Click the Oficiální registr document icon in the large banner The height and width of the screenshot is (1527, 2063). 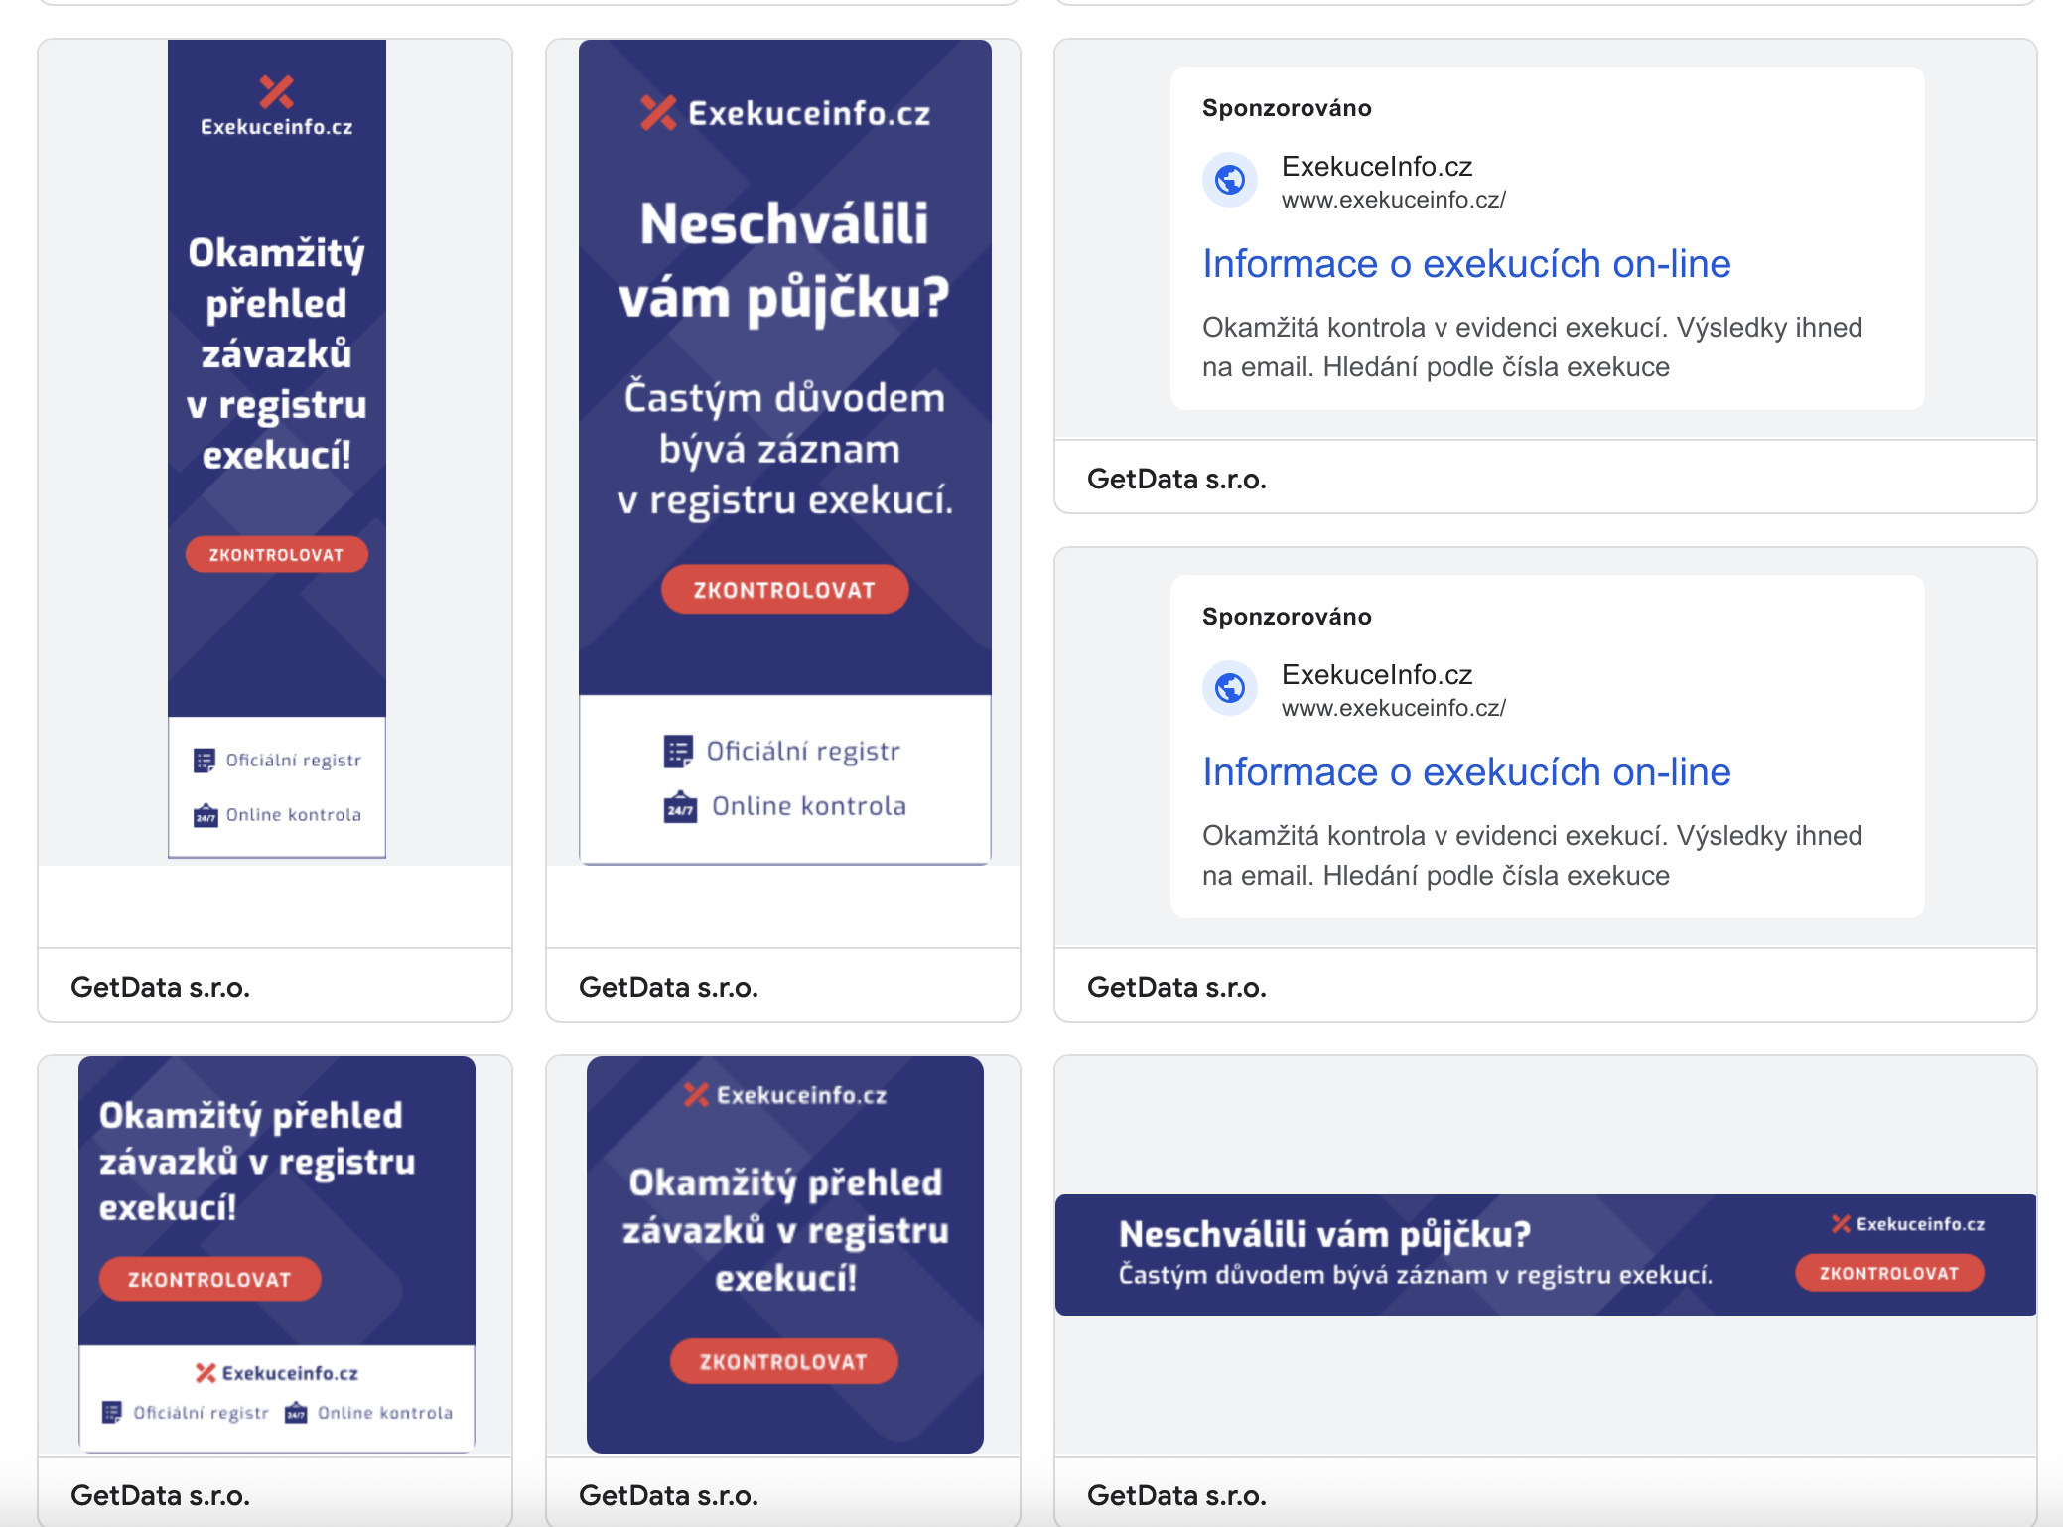point(678,752)
